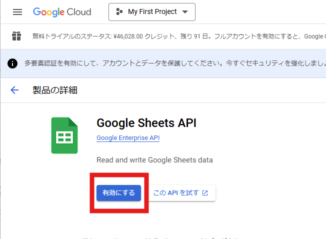Go back using the blue arrow
This screenshot has height=239, width=326.
coord(14,90)
